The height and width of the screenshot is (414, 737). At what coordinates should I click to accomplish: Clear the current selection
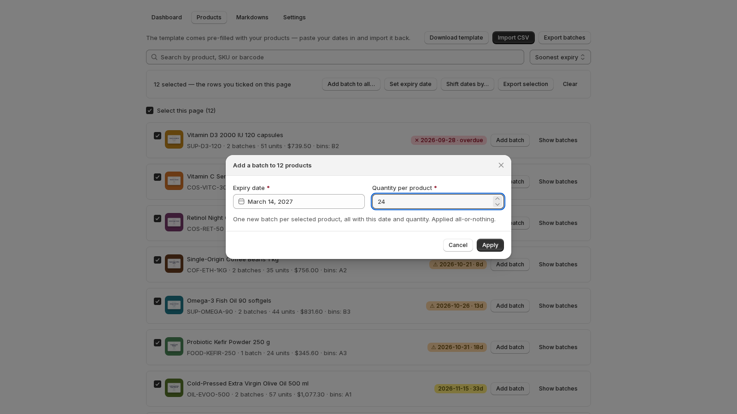[570, 84]
